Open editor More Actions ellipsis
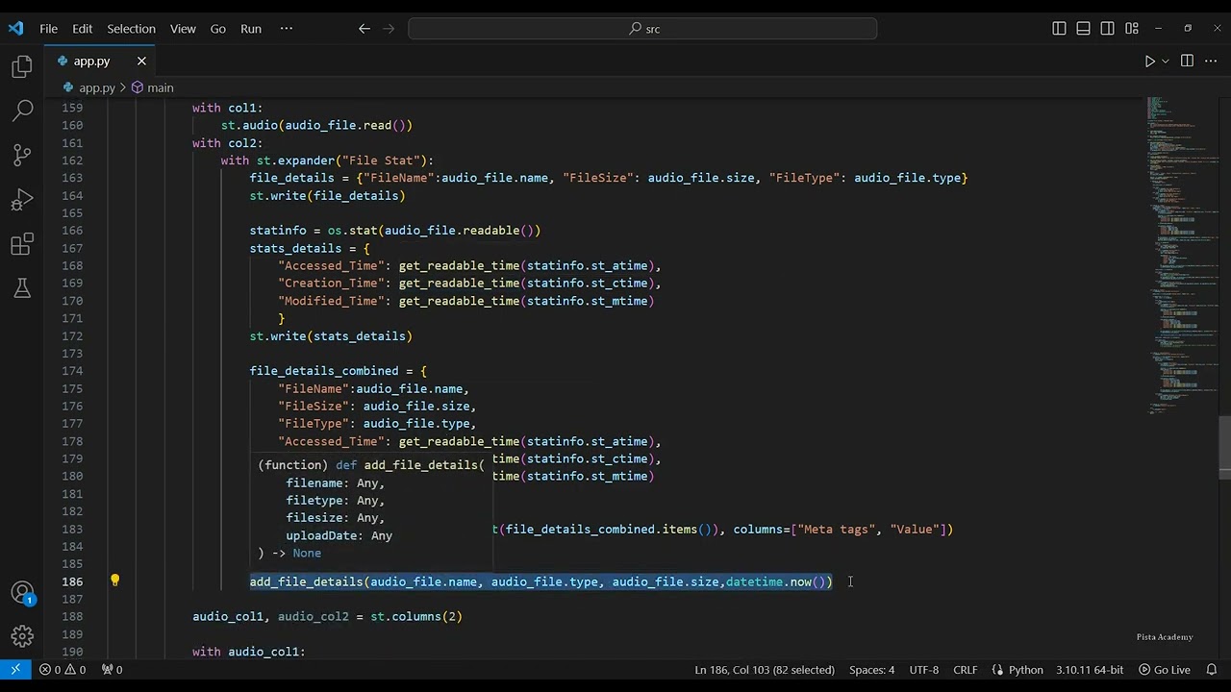The image size is (1231, 692). 1210,61
